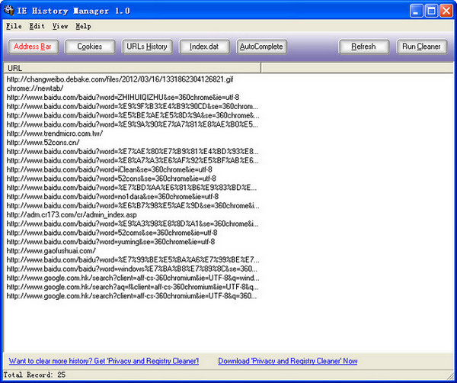Select the www.trendmicro.com.tw entry
The width and height of the screenshot is (457, 383).
[x=55, y=134]
